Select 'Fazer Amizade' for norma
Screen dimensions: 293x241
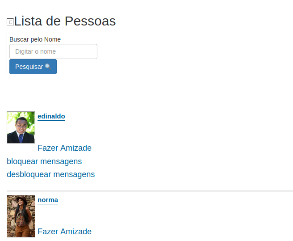pyautogui.click(x=64, y=232)
